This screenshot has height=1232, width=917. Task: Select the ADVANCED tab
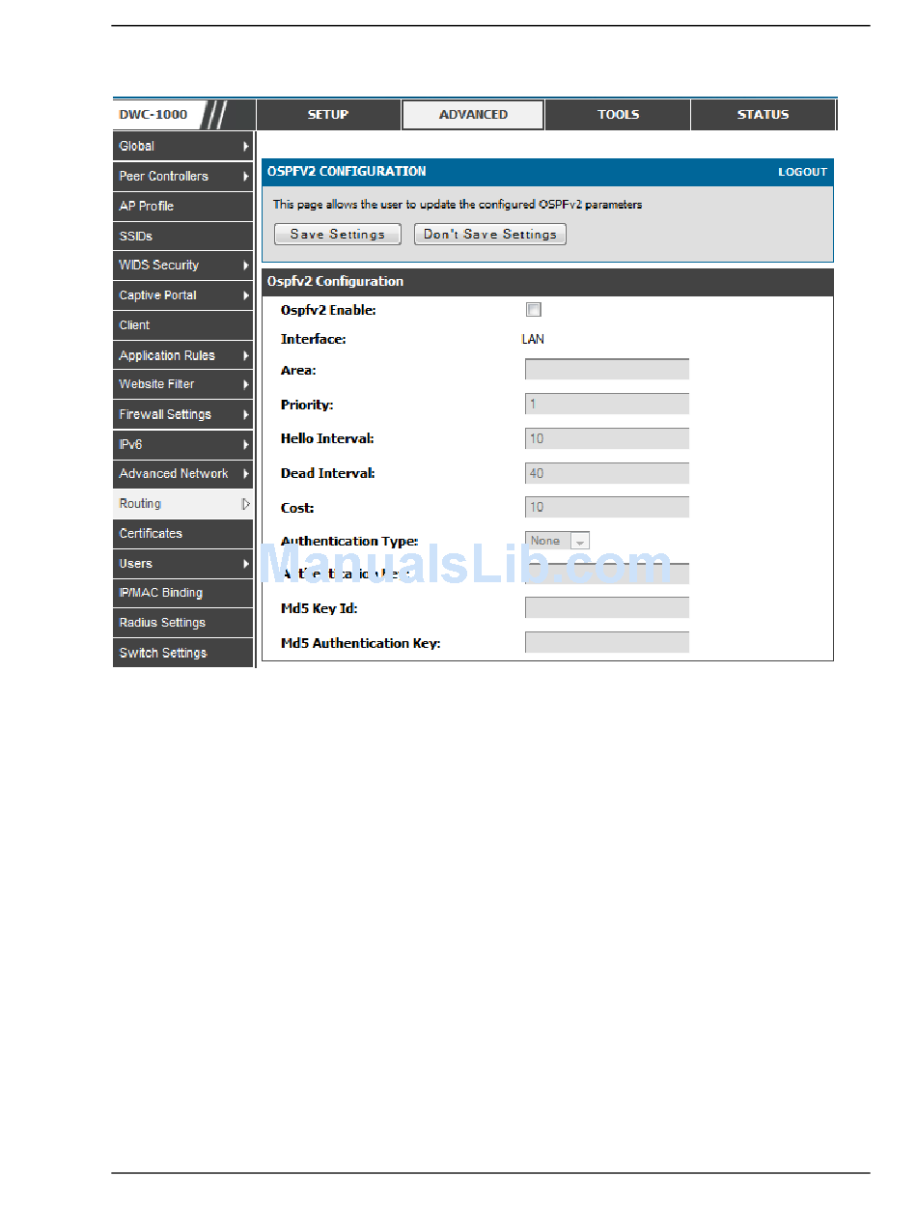[473, 115]
